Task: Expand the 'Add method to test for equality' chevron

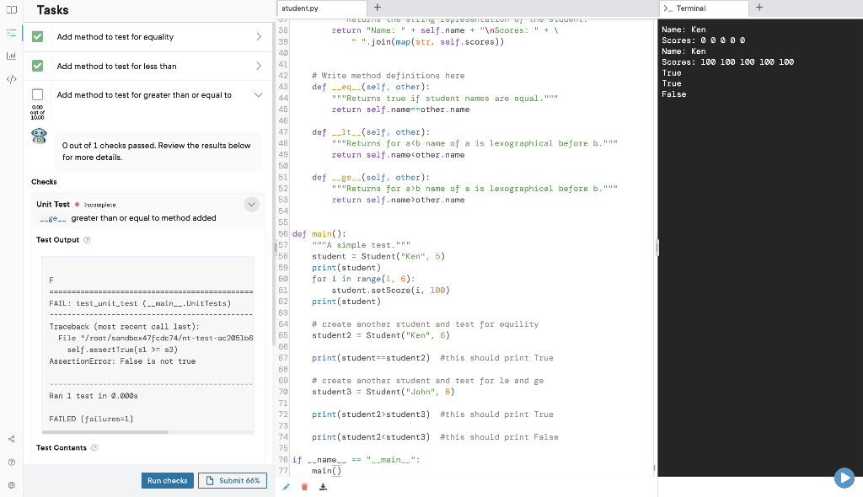Action: coord(259,37)
